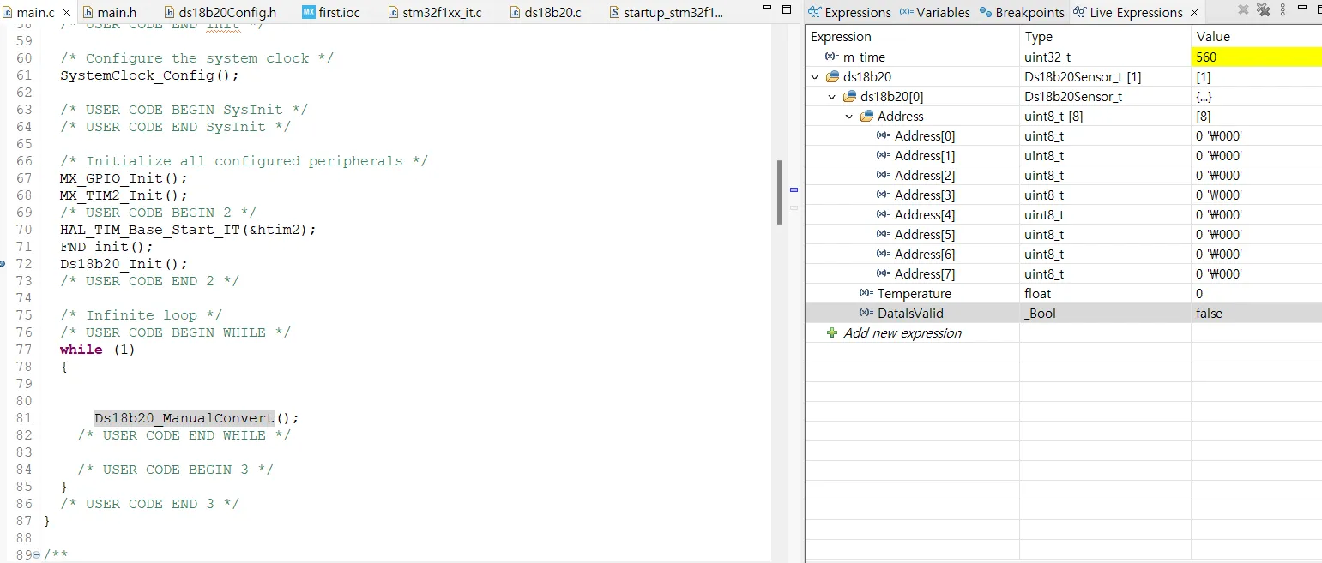
Task: Click the editor vertical scrollbar thumb
Action: click(779, 192)
